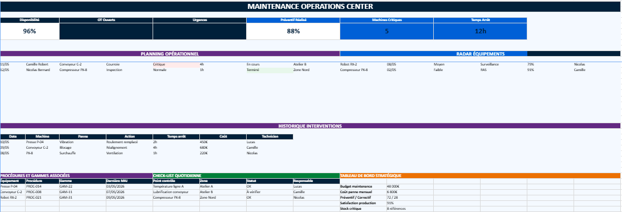This screenshot has height=212, width=622.
Task: Select the 'En cours' status cell
Action: [270, 64]
